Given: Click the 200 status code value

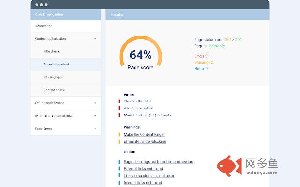Looking at the screenshot, I should 239,40.
